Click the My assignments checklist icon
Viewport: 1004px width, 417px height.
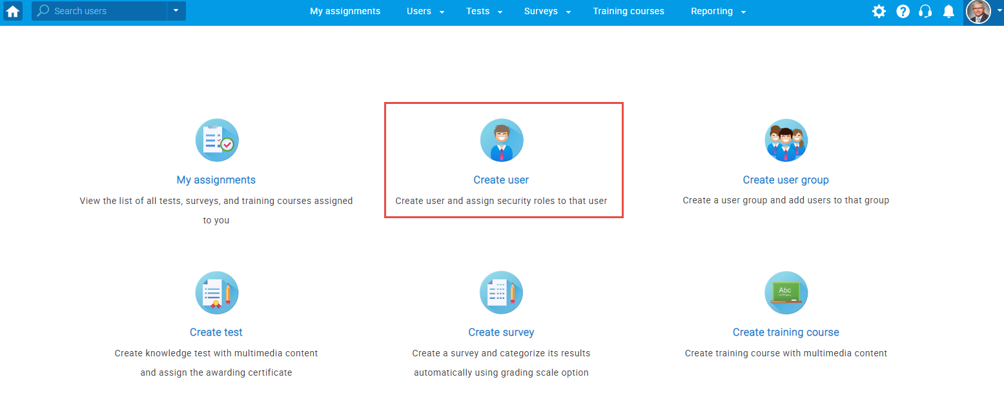pyautogui.click(x=217, y=140)
